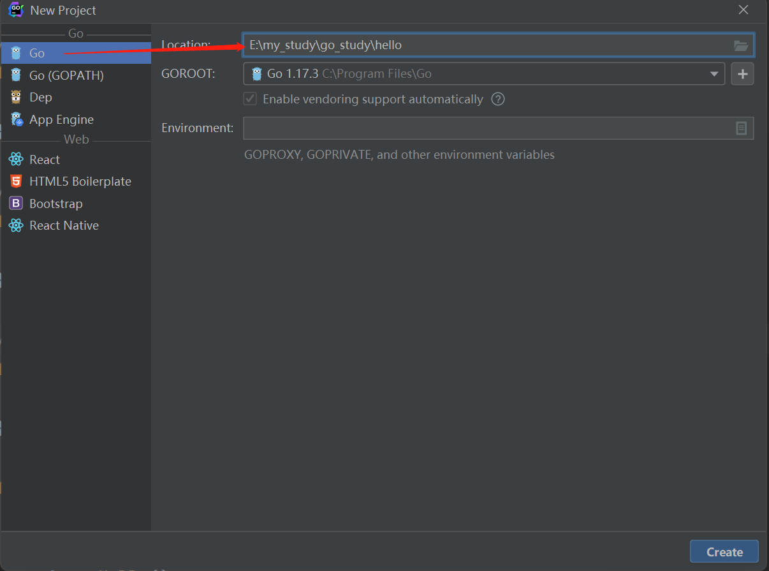Select the Go project type
This screenshot has width=769, height=571.
[76, 53]
